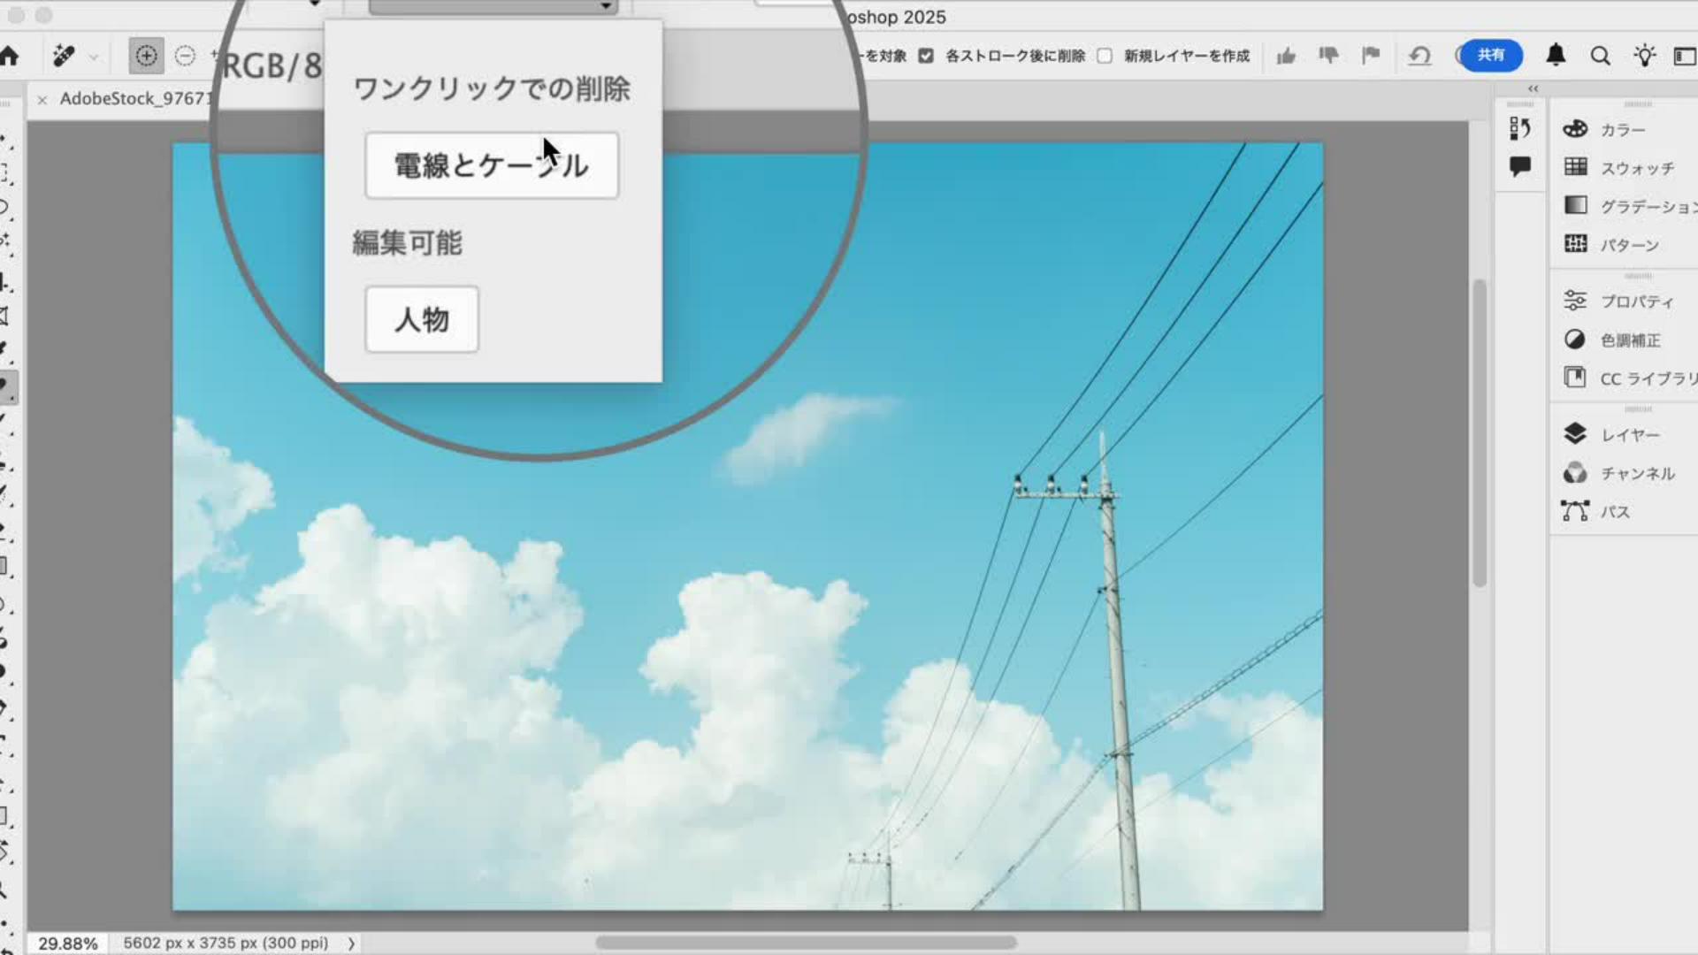Image resolution: width=1698 pixels, height=955 pixels.
Task: Click the thumbs-up feedback icon
Action: click(1286, 57)
